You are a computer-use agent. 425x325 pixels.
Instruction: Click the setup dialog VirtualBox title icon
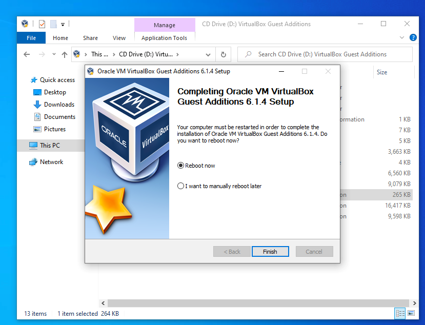coord(91,71)
